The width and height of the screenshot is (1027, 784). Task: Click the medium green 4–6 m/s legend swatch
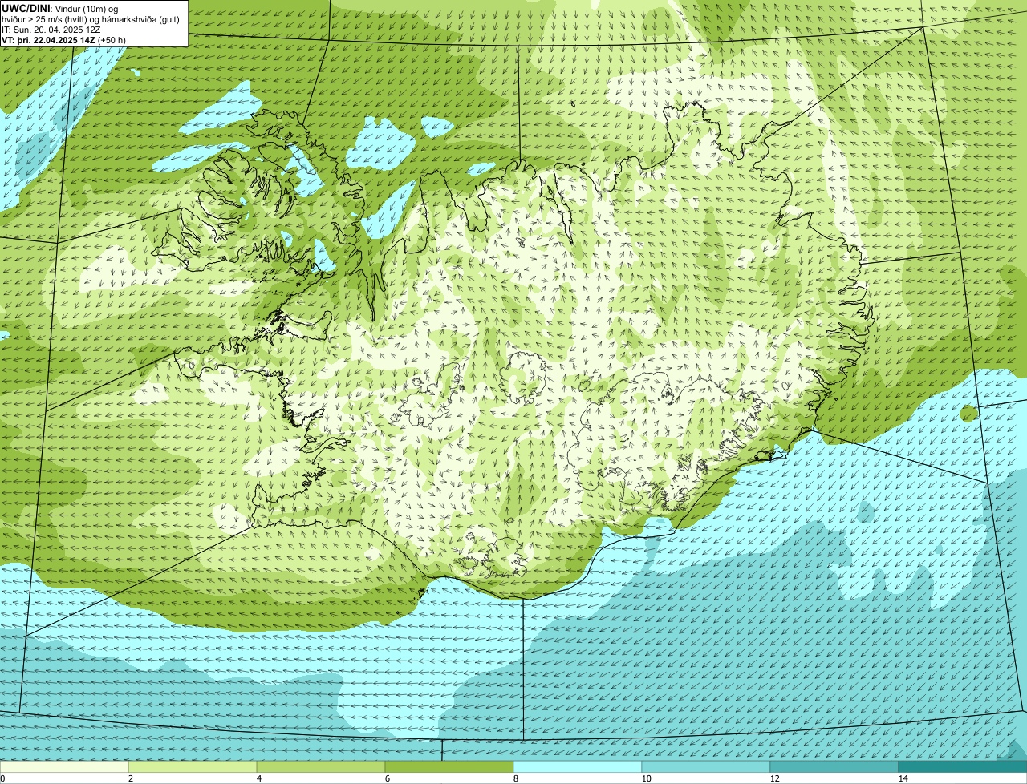(321, 766)
